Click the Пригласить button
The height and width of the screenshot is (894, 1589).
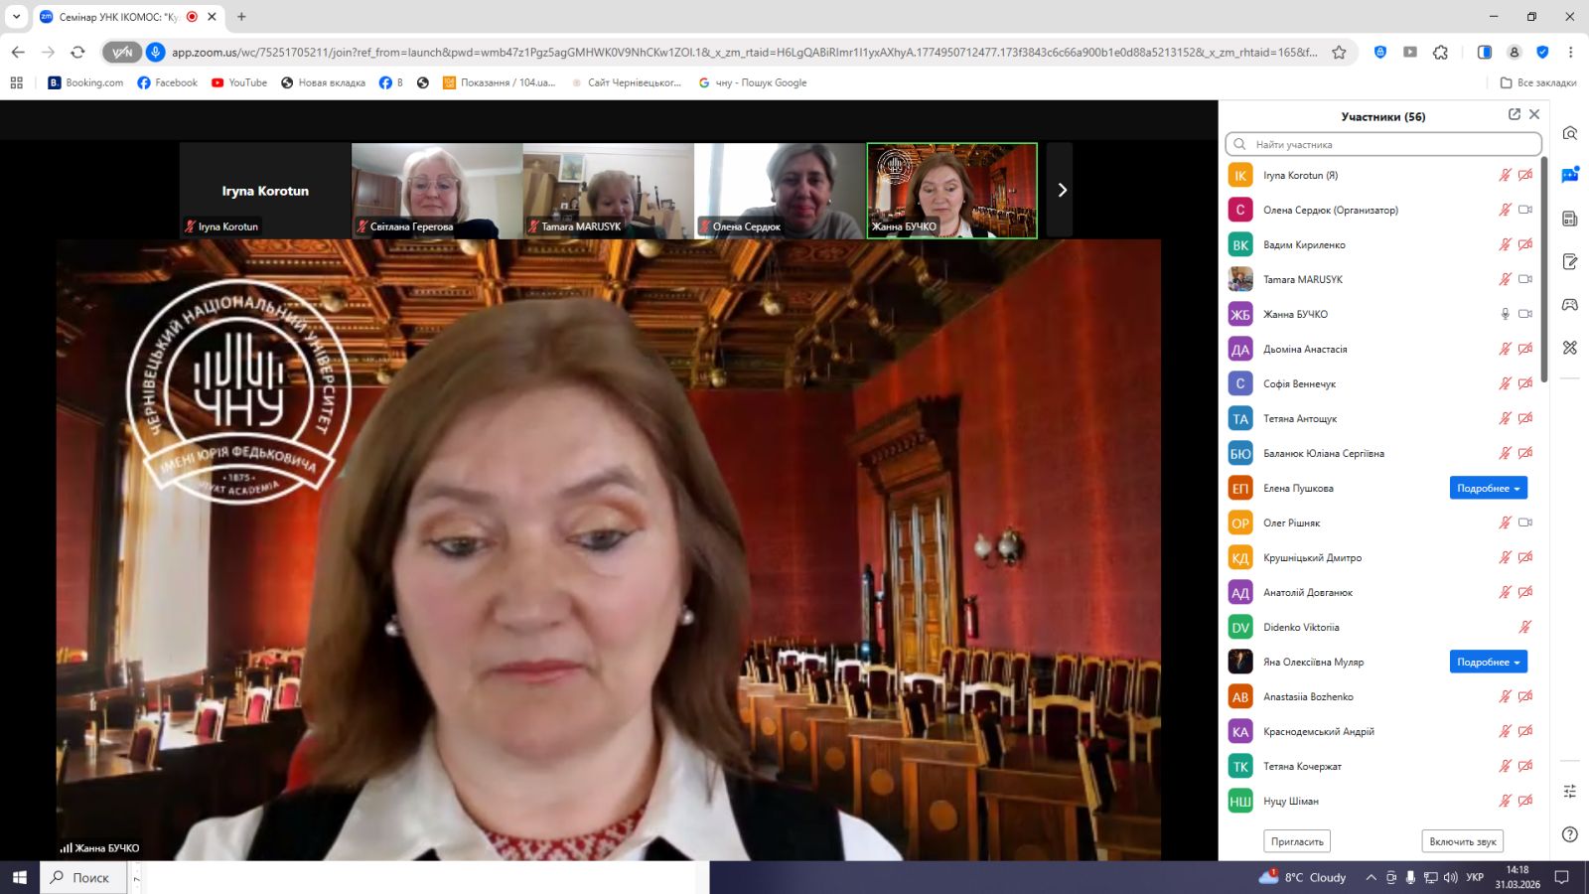click(x=1297, y=841)
